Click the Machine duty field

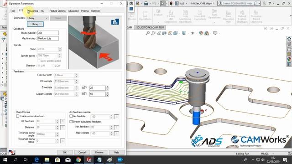48,38
